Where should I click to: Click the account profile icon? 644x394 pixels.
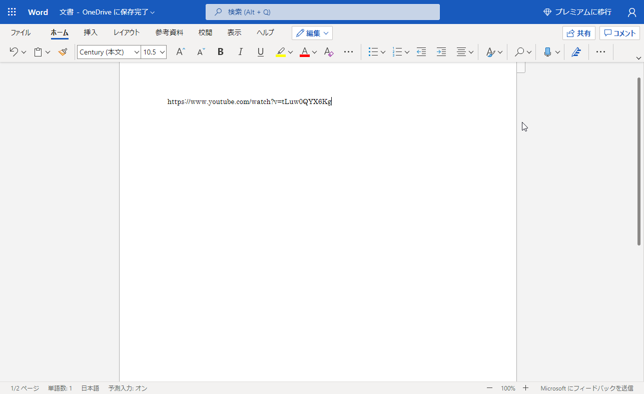pos(632,12)
